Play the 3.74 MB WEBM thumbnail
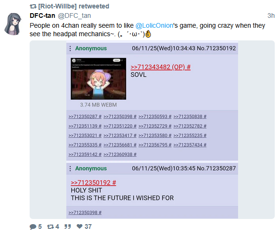This screenshot has height=234, width=279. pyautogui.click(x=98, y=78)
